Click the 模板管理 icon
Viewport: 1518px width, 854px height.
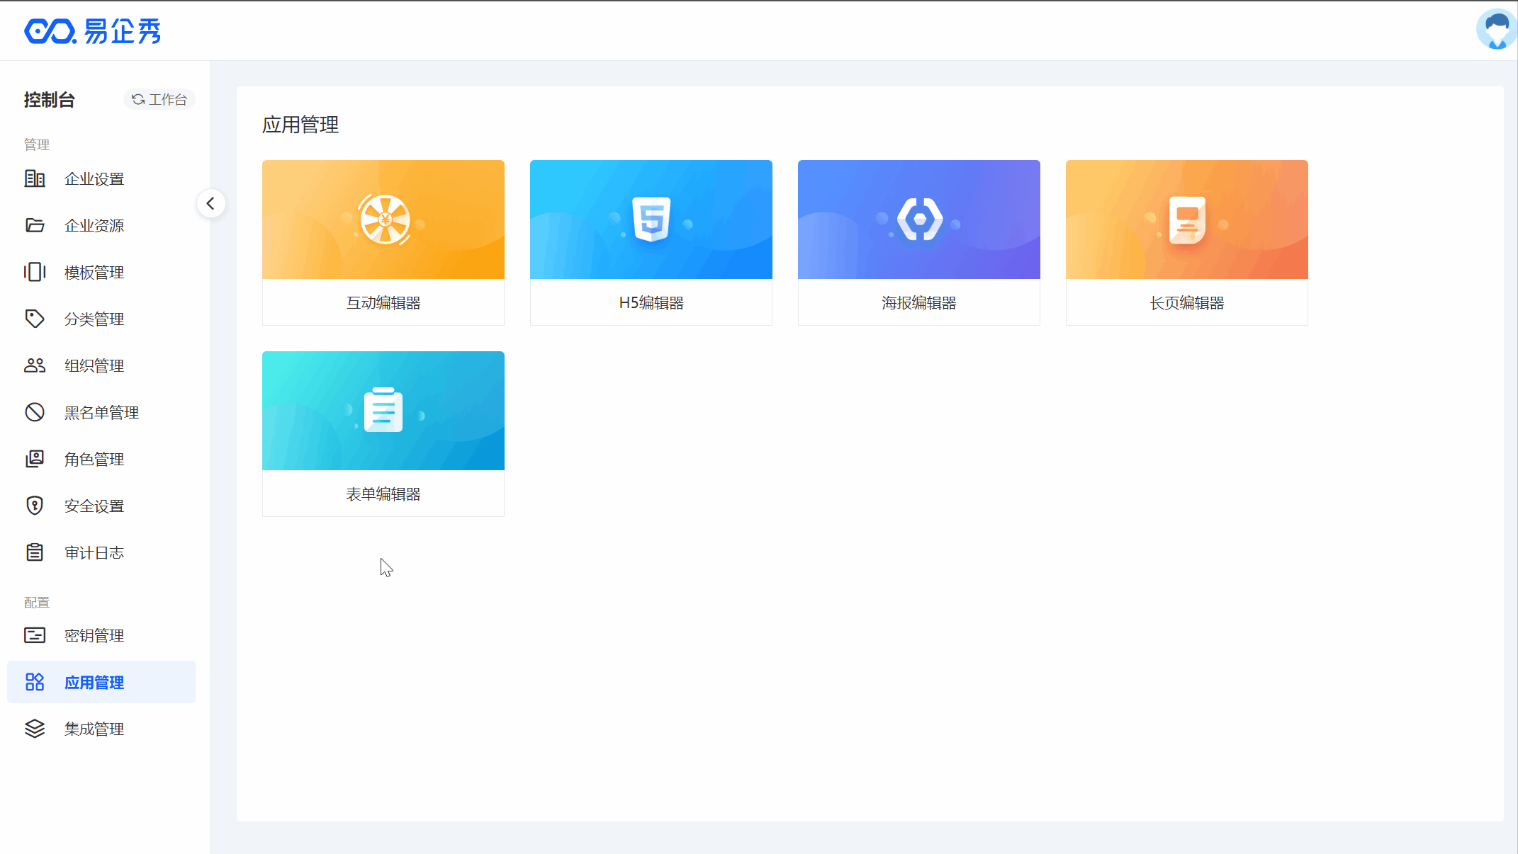click(x=35, y=272)
